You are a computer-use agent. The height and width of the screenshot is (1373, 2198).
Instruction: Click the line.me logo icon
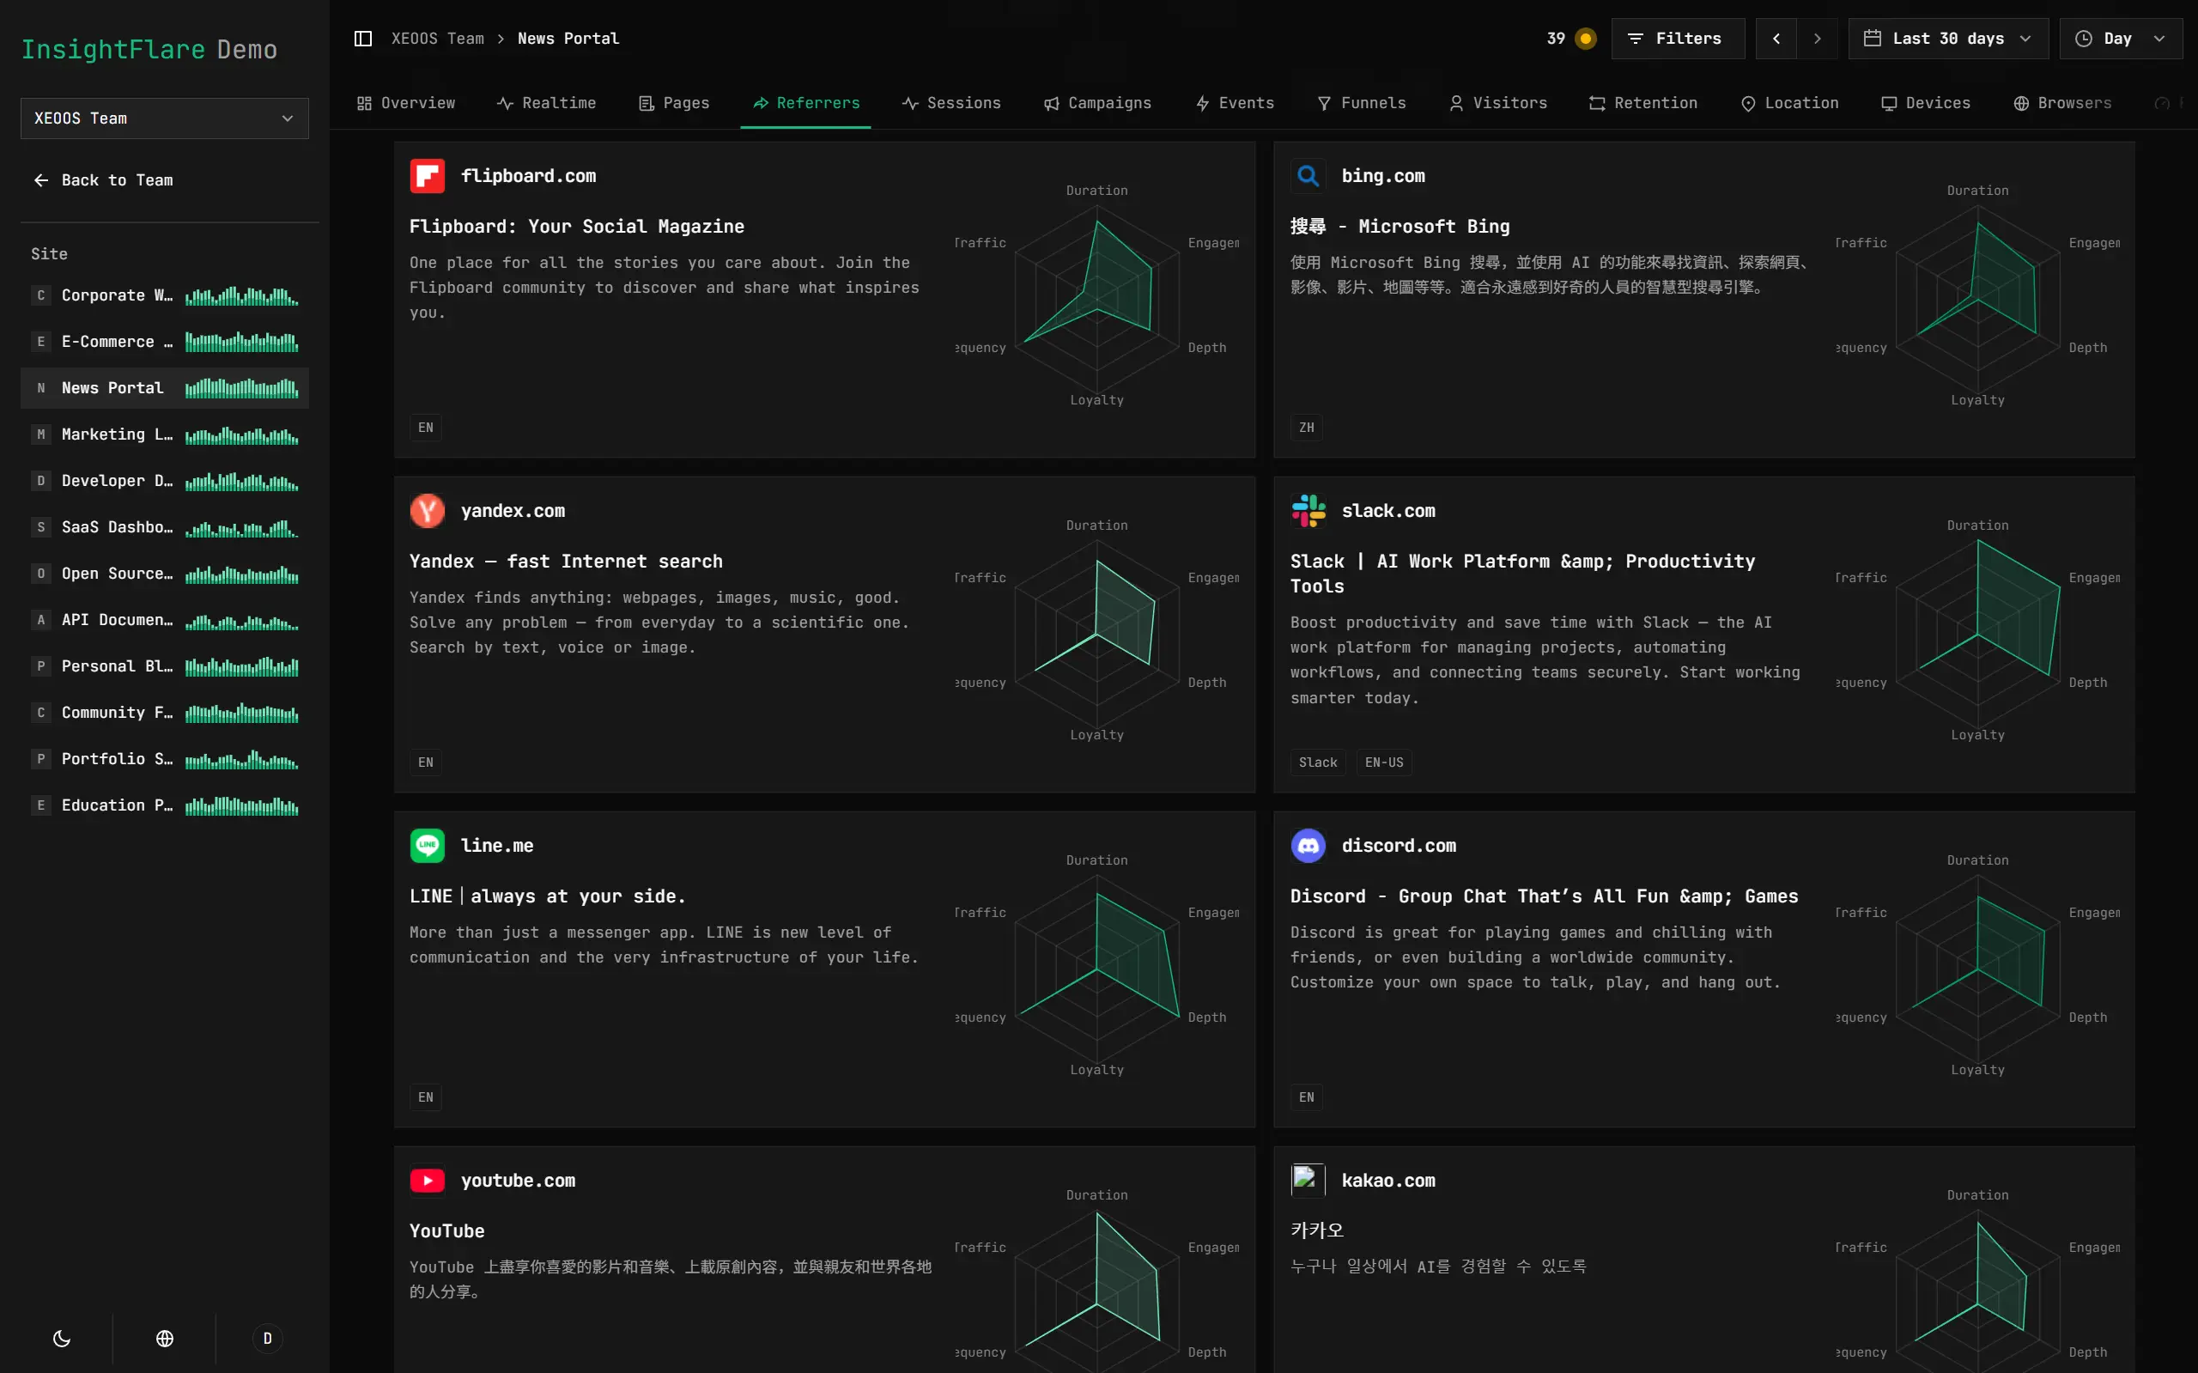point(428,847)
